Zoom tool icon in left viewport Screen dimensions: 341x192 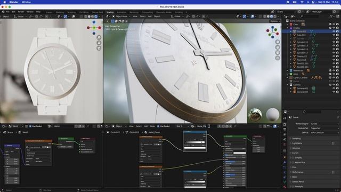coord(99,37)
